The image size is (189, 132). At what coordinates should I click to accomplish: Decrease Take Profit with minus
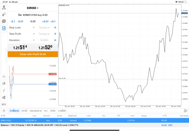point(34,34)
